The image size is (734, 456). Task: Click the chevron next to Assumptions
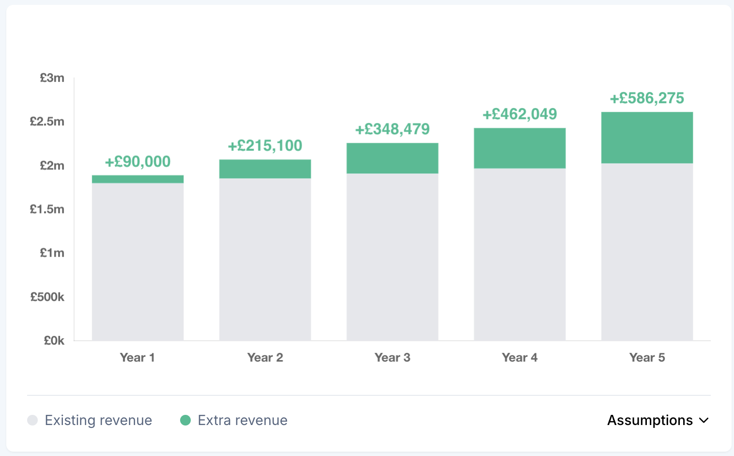pos(703,421)
